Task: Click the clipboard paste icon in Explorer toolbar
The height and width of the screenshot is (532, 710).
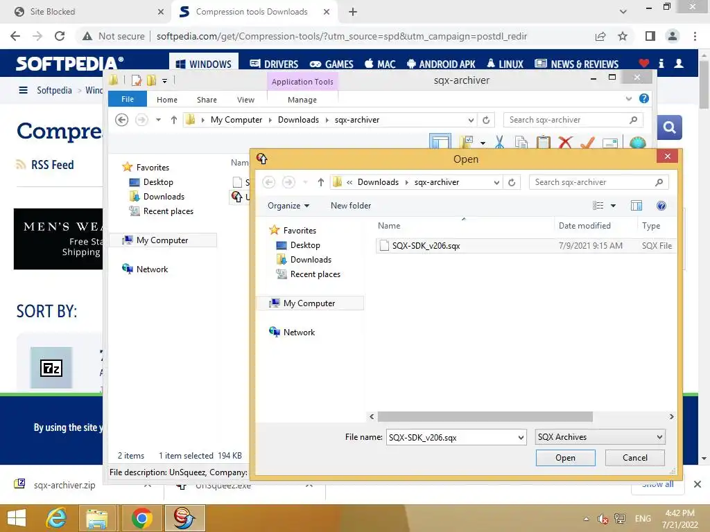Action: (543, 142)
